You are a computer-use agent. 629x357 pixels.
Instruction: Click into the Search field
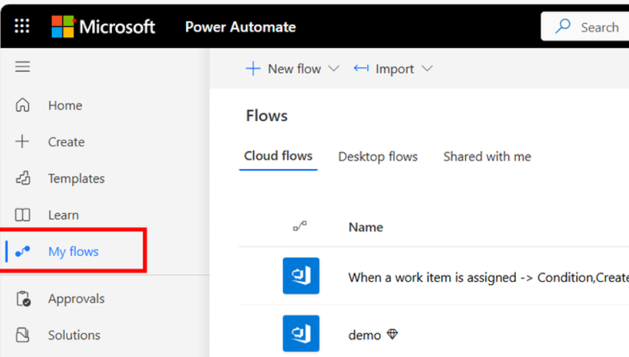(585, 27)
